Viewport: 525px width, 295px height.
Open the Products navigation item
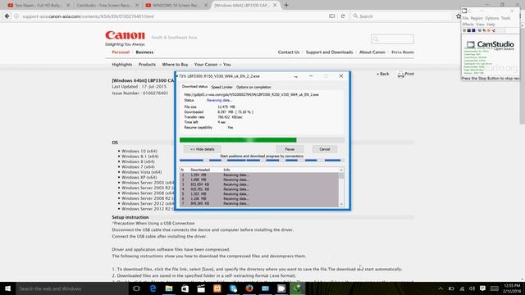147,64
